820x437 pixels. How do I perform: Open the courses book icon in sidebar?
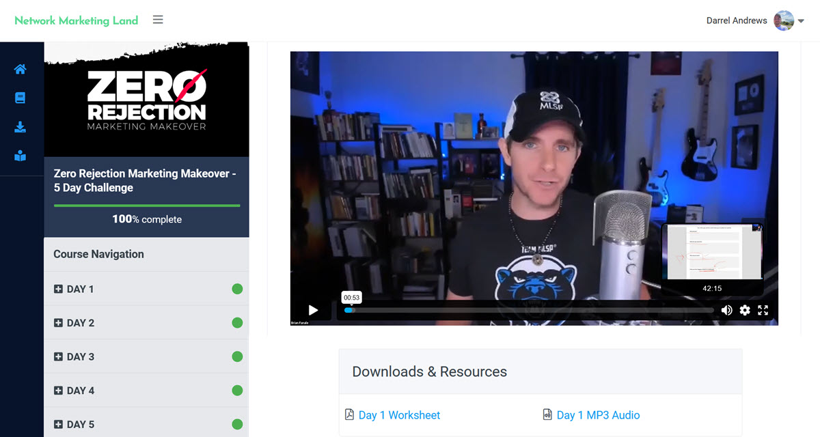[20, 98]
